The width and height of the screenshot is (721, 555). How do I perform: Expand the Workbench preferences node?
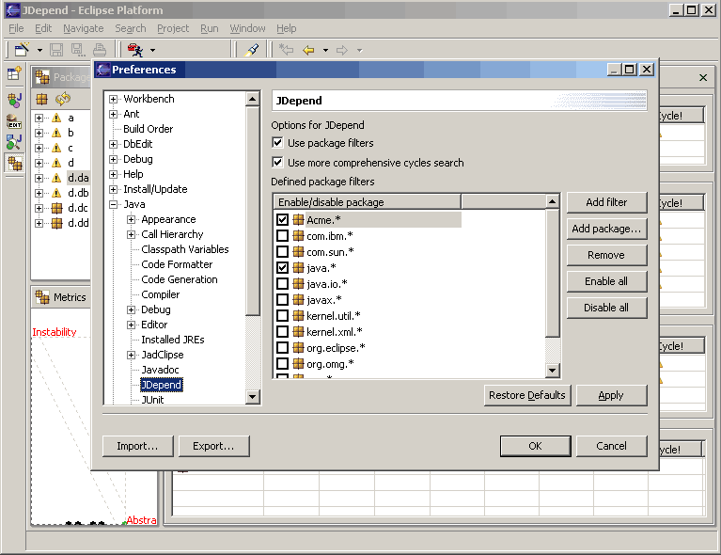click(113, 99)
